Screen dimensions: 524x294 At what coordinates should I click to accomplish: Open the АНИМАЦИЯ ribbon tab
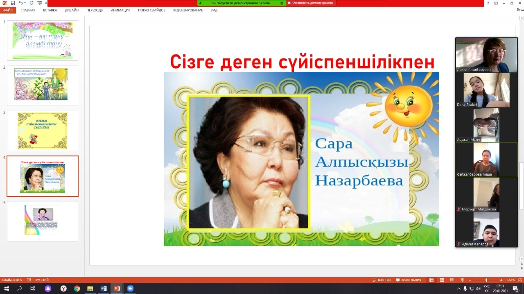click(x=120, y=10)
